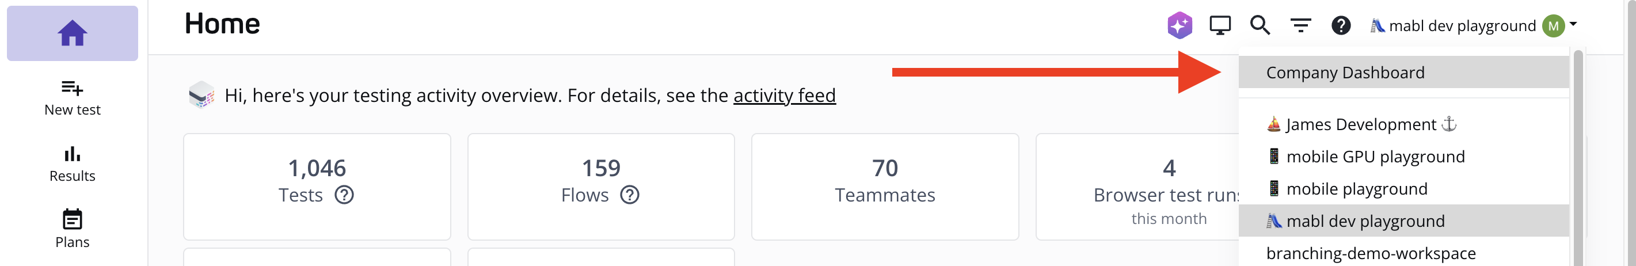Screen dimensions: 1636x266
Task: Switch to James Development workspace
Action: point(1360,124)
